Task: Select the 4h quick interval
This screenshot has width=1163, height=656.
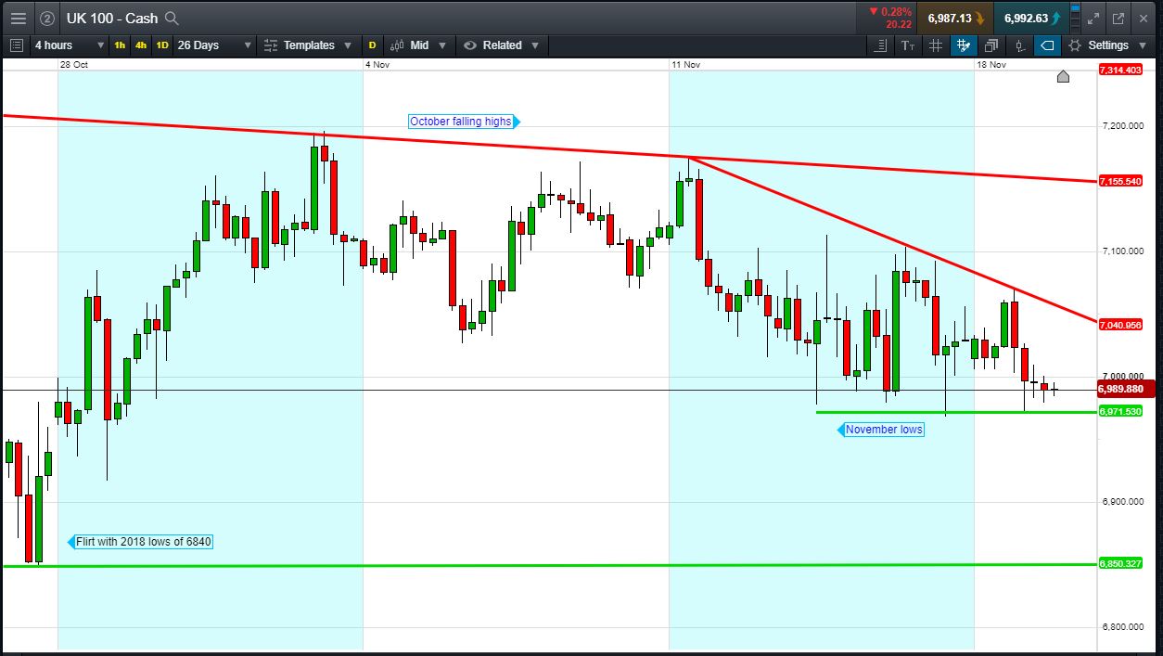Action: 141,45
